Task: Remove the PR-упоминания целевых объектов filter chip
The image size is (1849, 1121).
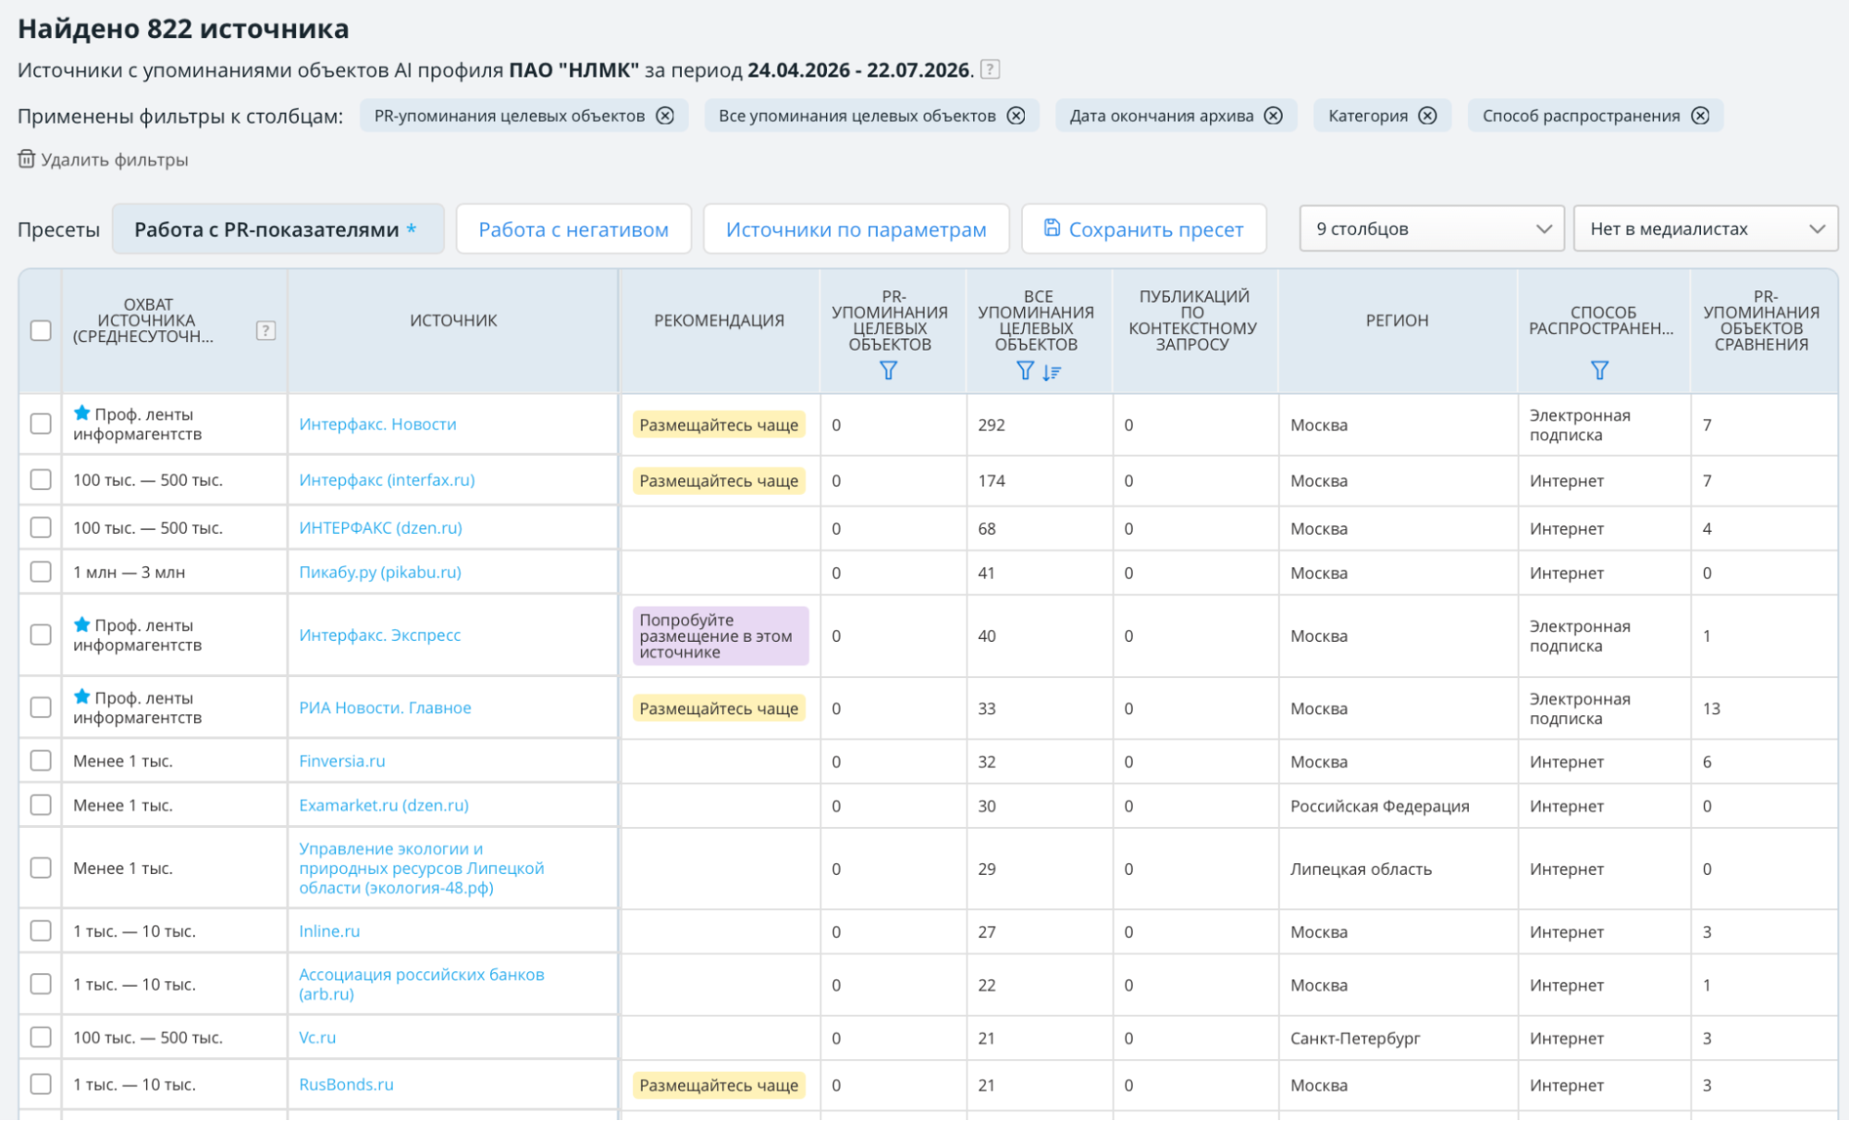Action: coord(664,116)
